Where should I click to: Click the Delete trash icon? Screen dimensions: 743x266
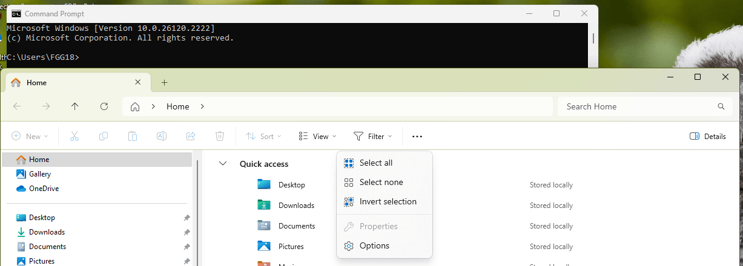click(220, 137)
